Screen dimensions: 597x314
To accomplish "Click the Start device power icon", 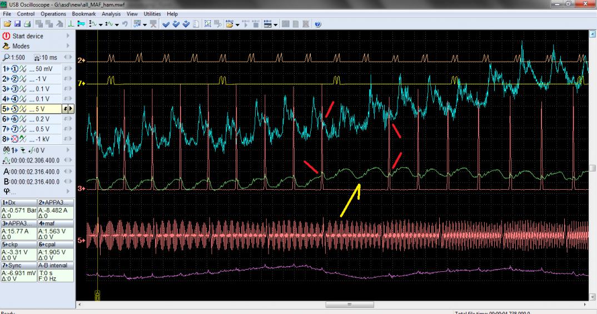I will click(x=6, y=36).
